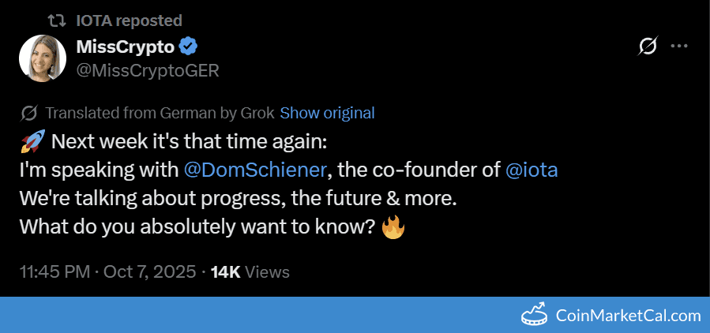Click the blue verified badge

tap(188, 47)
